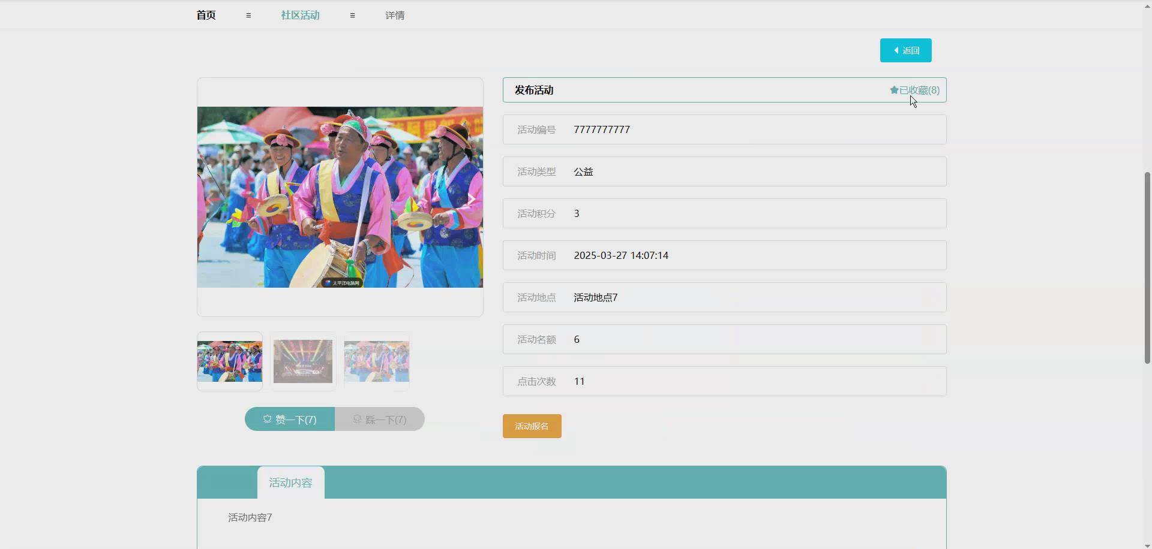This screenshot has width=1152, height=549.
Task: Click the 活动时间 label
Action: (536, 255)
